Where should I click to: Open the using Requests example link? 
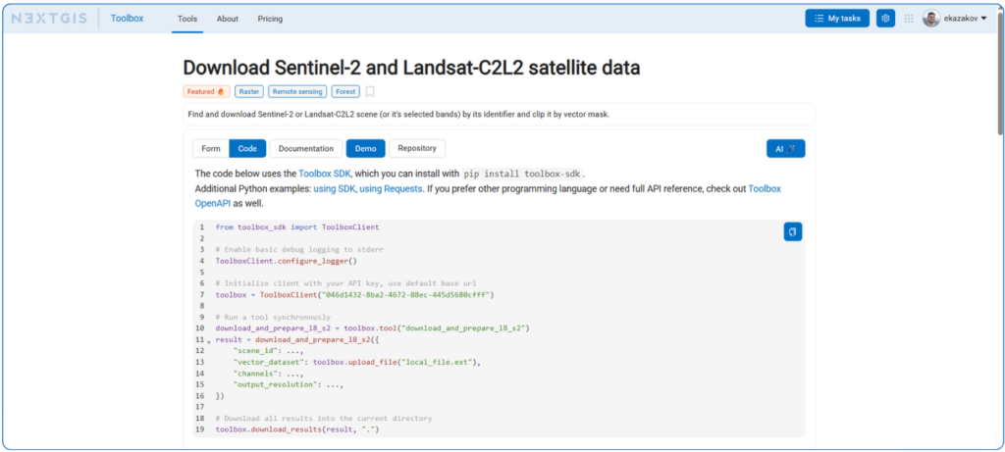[391, 189]
